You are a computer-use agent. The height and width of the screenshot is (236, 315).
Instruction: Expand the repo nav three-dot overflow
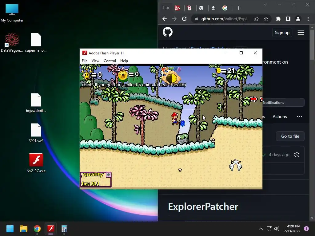click(300, 116)
